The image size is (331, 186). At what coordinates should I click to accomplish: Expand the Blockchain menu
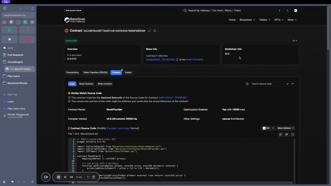click(247, 20)
